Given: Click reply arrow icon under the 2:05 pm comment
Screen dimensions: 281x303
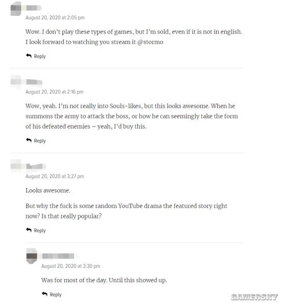Looking at the screenshot, I should tap(29, 56).
